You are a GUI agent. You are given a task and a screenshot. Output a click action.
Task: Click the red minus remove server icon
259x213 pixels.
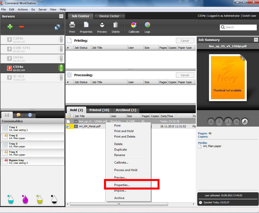pos(21,27)
